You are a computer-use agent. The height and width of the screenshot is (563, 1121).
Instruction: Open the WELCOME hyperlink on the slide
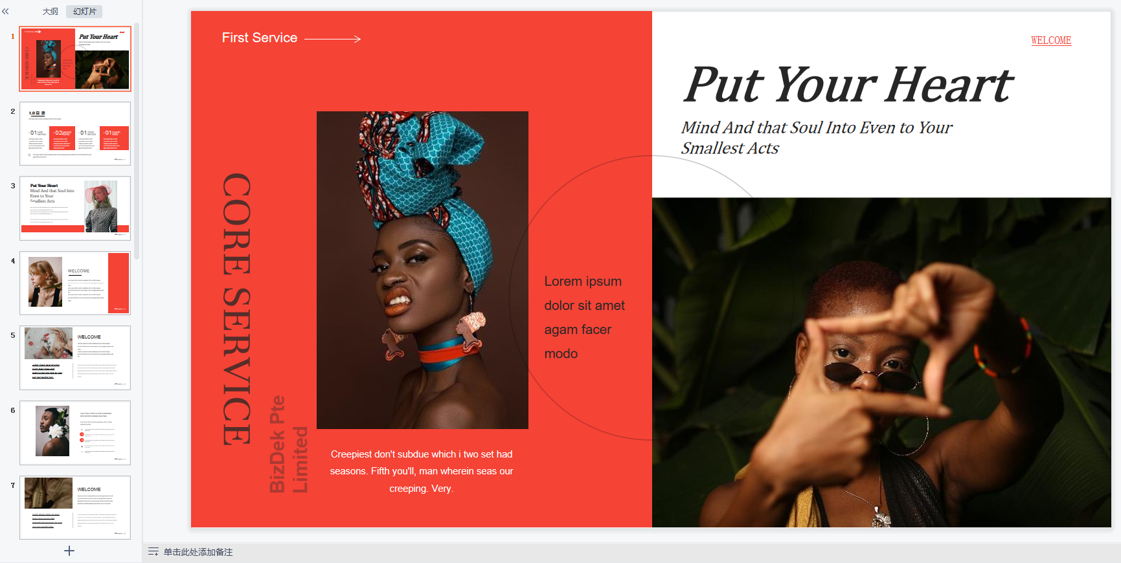click(1051, 40)
